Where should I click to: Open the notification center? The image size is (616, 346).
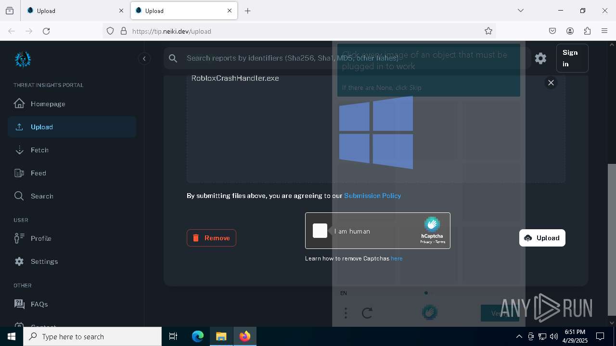coord(600,336)
